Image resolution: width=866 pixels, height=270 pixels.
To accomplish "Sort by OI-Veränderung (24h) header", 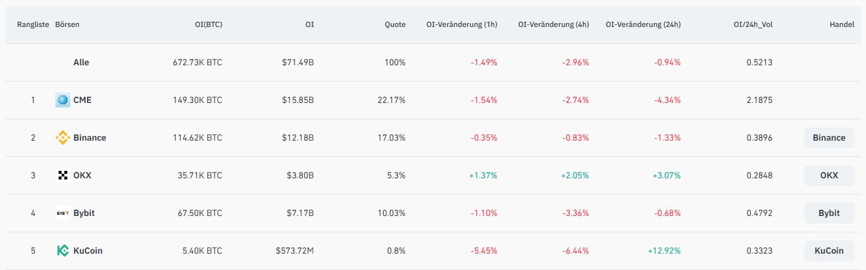I will [x=643, y=24].
